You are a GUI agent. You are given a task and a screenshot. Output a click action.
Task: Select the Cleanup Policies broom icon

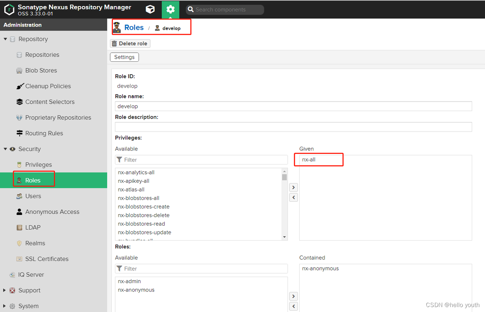coord(20,86)
